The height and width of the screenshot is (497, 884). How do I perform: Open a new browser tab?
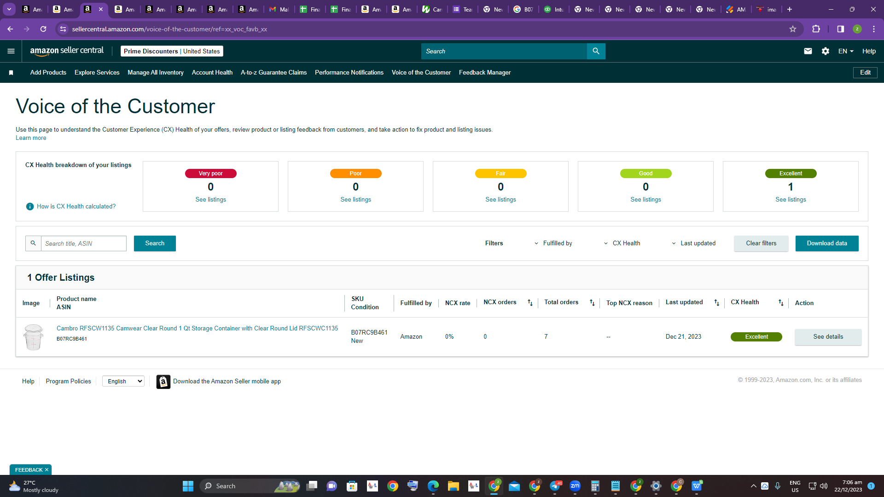coord(790,9)
